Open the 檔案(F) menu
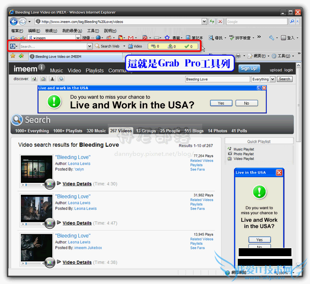Screen dimensions: 310x284 (x=17, y=31)
